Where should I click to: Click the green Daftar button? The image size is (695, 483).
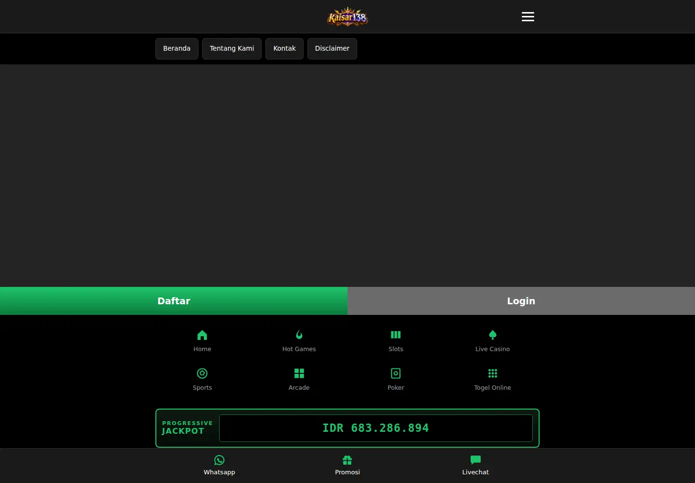tap(174, 301)
